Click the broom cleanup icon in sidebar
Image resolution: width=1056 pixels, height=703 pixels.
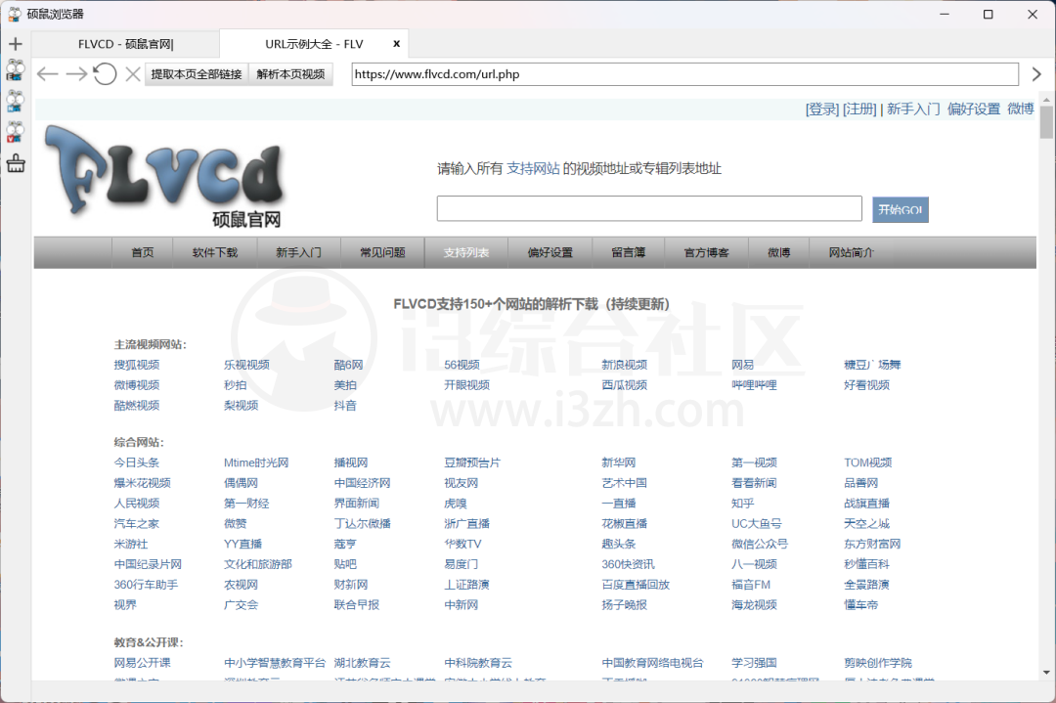(x=16, y=163)
